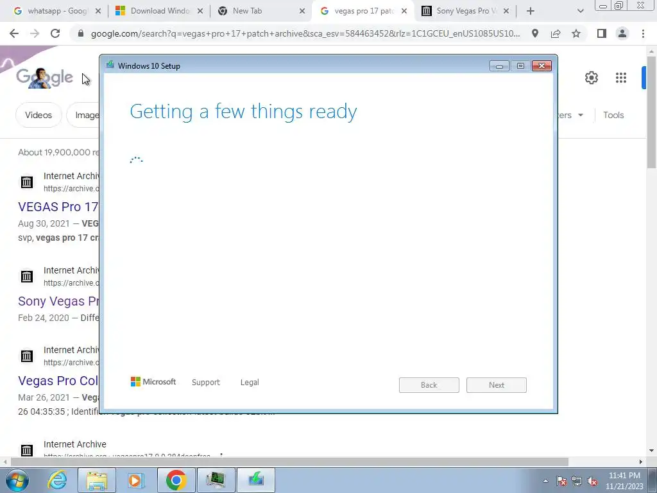Show hidden tray icons arrow
The image size is (657, 493).
[545, 481]
